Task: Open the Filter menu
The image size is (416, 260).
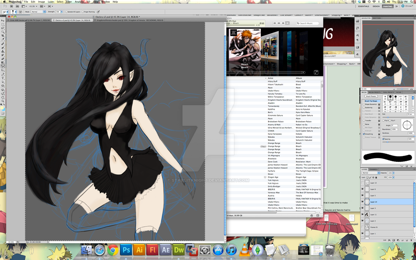Action: click(x=69, y=2)
